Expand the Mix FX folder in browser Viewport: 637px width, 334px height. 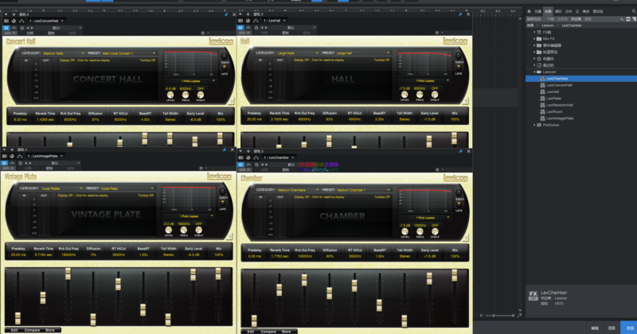pos(534,38)
